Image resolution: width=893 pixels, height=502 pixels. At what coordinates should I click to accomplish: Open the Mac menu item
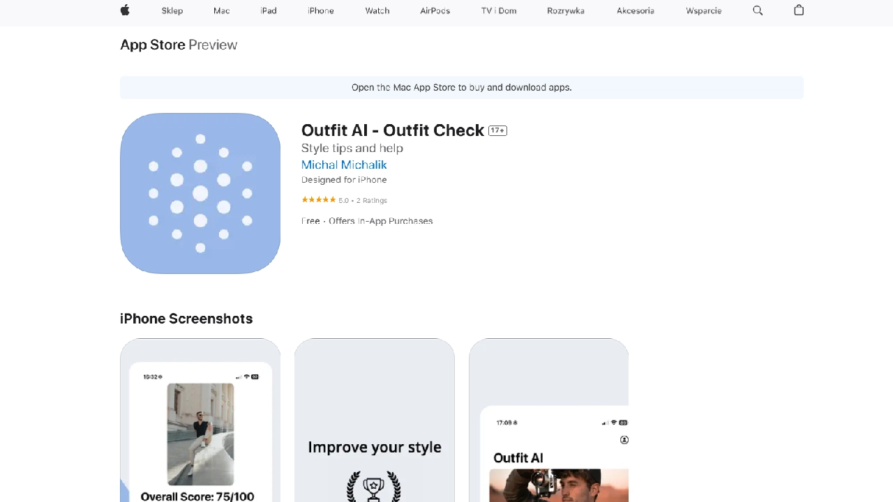click(x=222, y=10)
